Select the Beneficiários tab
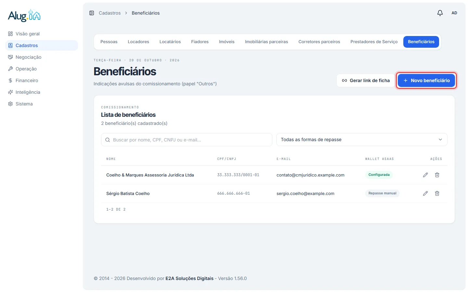 pos(421,42)
